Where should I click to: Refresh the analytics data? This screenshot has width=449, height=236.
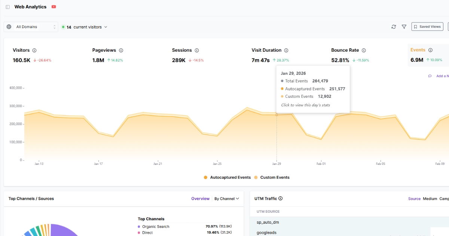393,27
